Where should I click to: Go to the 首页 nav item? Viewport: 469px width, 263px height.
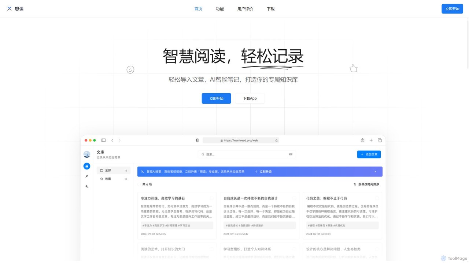(198, 9)
